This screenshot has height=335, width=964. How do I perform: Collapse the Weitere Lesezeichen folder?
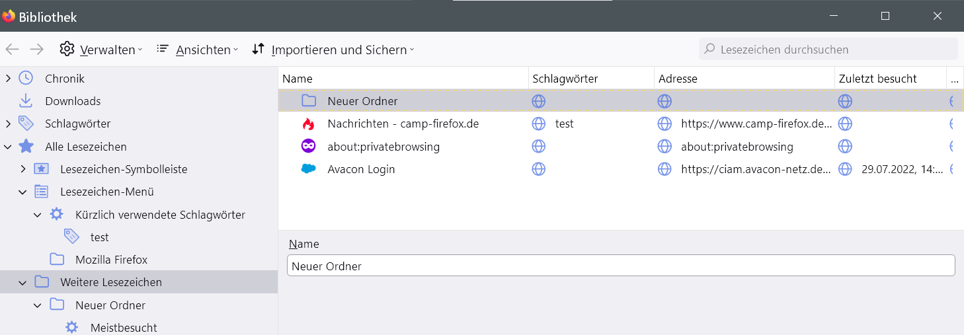(23, 282)
